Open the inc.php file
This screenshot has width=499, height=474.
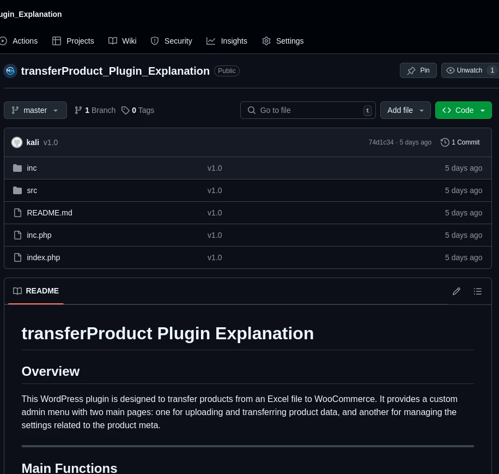click(39, 235)
